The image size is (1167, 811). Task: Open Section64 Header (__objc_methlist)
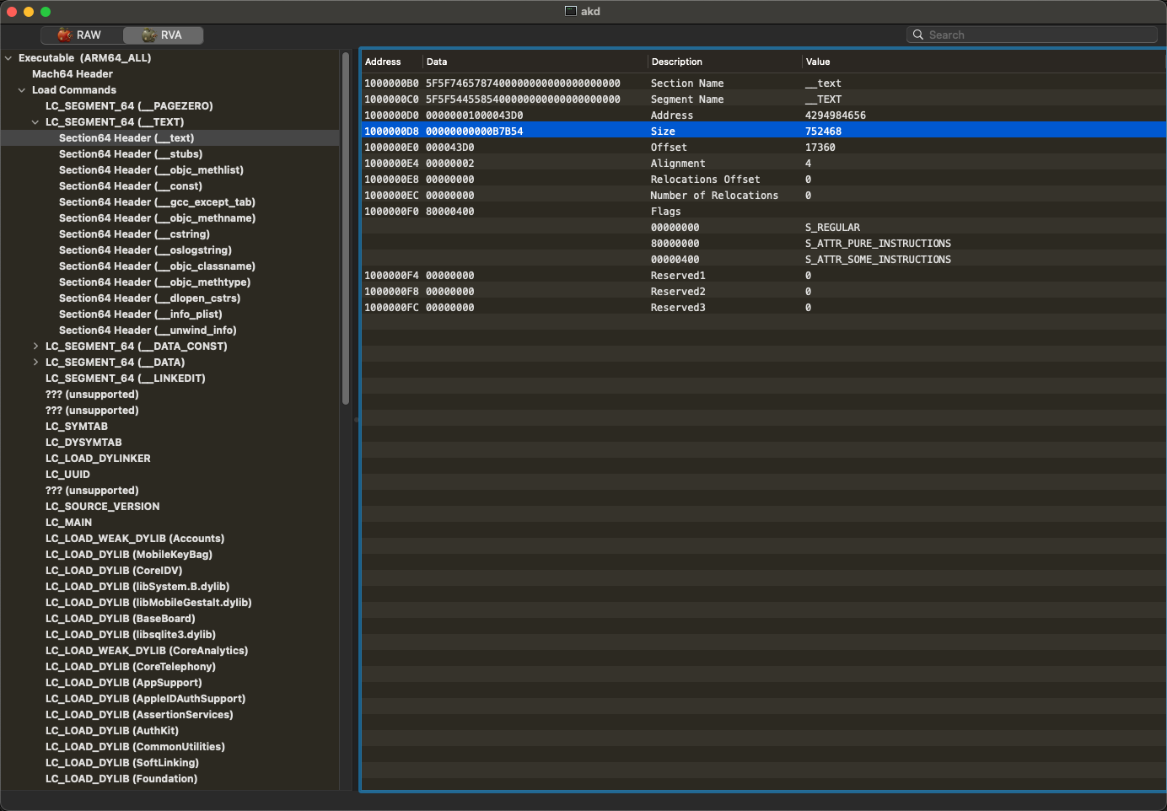[x=151, y=170]
